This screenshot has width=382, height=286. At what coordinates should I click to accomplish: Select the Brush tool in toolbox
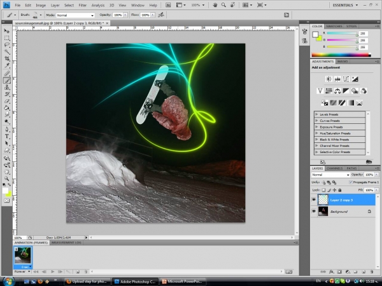6,80
